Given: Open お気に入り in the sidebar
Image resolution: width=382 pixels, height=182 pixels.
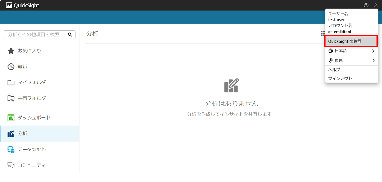Looking at the screenshot, I should click(40, 51).
